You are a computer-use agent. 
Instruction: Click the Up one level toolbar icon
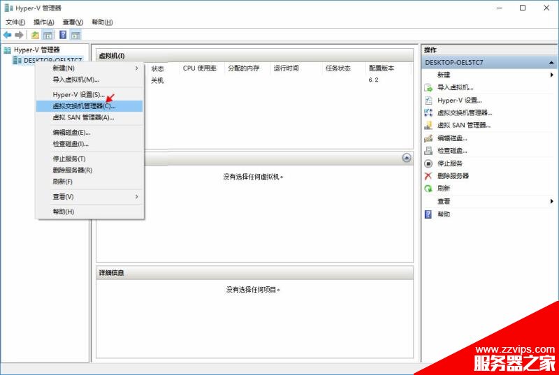(35, 35)
